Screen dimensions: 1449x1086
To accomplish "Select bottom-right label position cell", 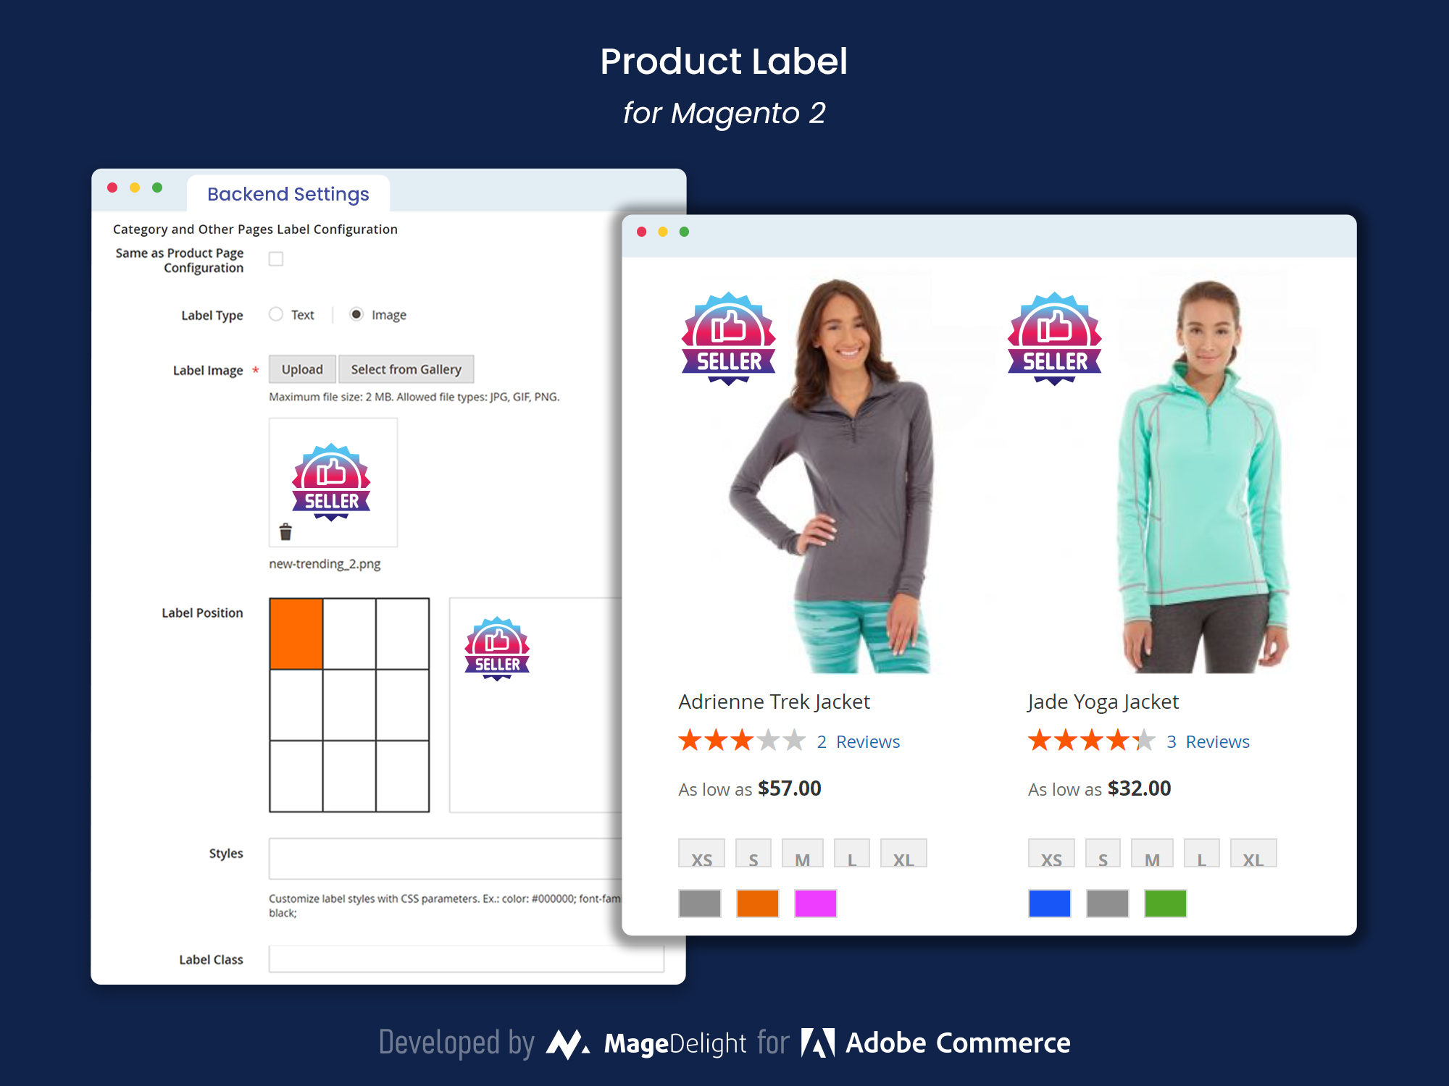I will pyautogui.click(x=402, y=776).
